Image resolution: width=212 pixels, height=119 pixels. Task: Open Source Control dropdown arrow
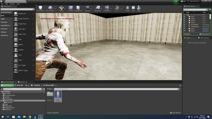click(55, 9)
